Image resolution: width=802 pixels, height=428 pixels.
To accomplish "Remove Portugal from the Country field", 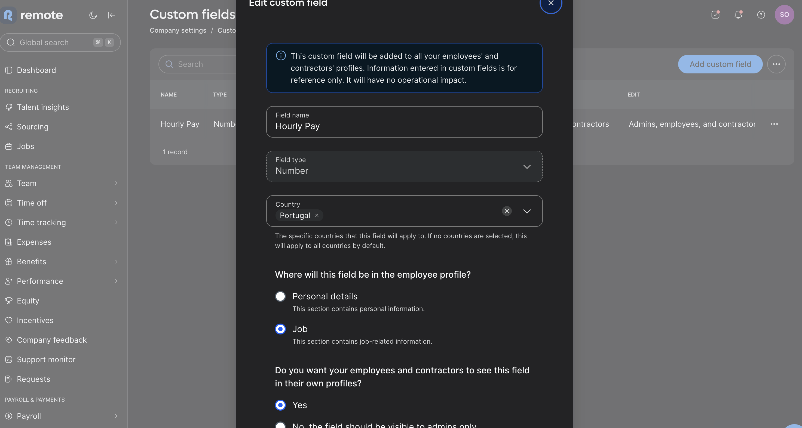I will coord(317,215).
